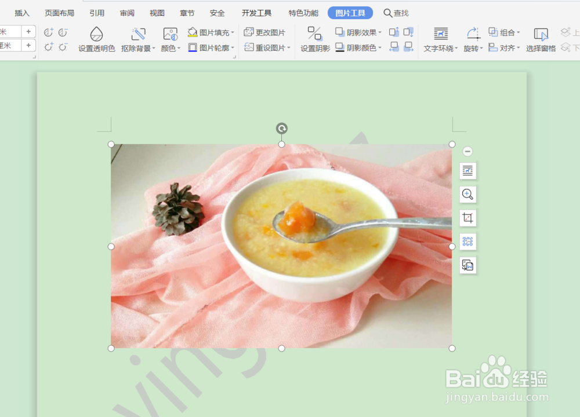The width and height of the screenshot is (580, 417).
Task: Click the picture frame floating icon below crop
Action: coord(467,242)
